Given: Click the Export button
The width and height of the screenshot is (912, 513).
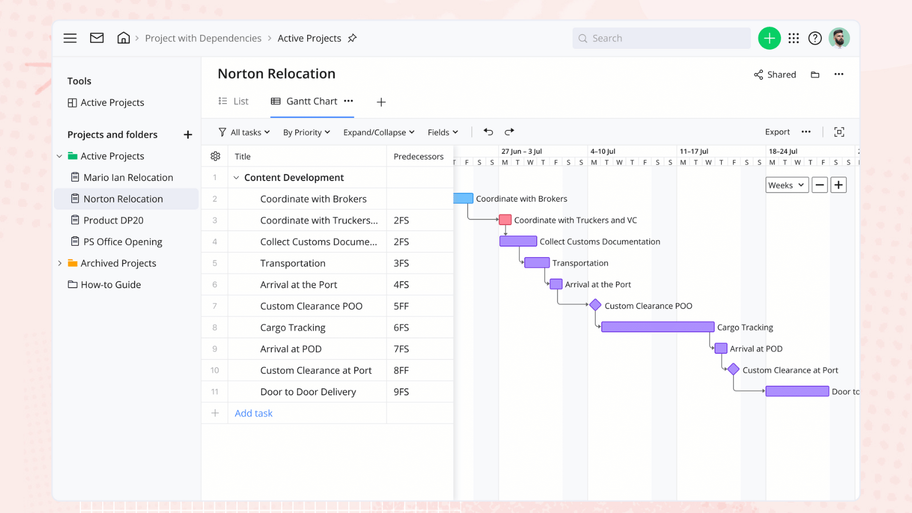Looking at the screenshot, I should [777, 132].
